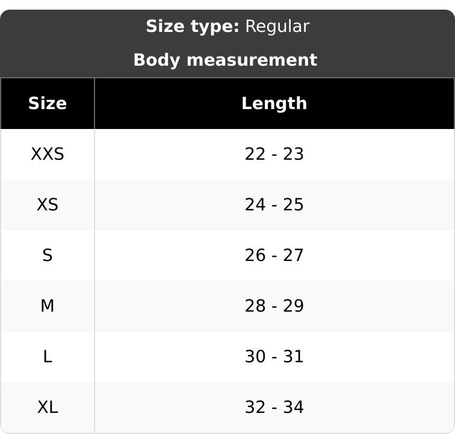Select the XS size cell
Screen dimensions: 455x434
(48, 205)
